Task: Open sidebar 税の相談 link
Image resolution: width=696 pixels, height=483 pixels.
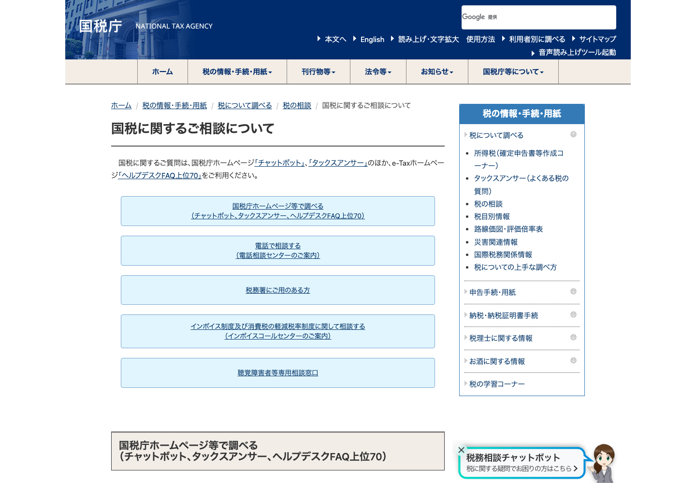Action: (488, 204)
